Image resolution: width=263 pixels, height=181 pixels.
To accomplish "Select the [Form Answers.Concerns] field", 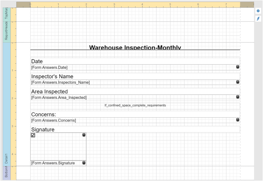I will [x=135, y=120].
